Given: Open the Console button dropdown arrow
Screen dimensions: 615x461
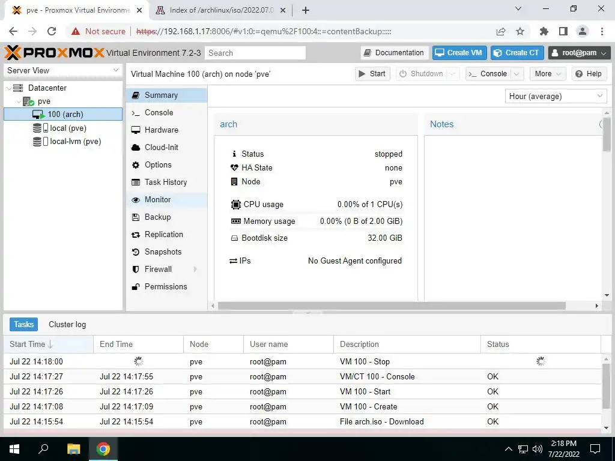Looking at the screenshot, I should (517, 74).
